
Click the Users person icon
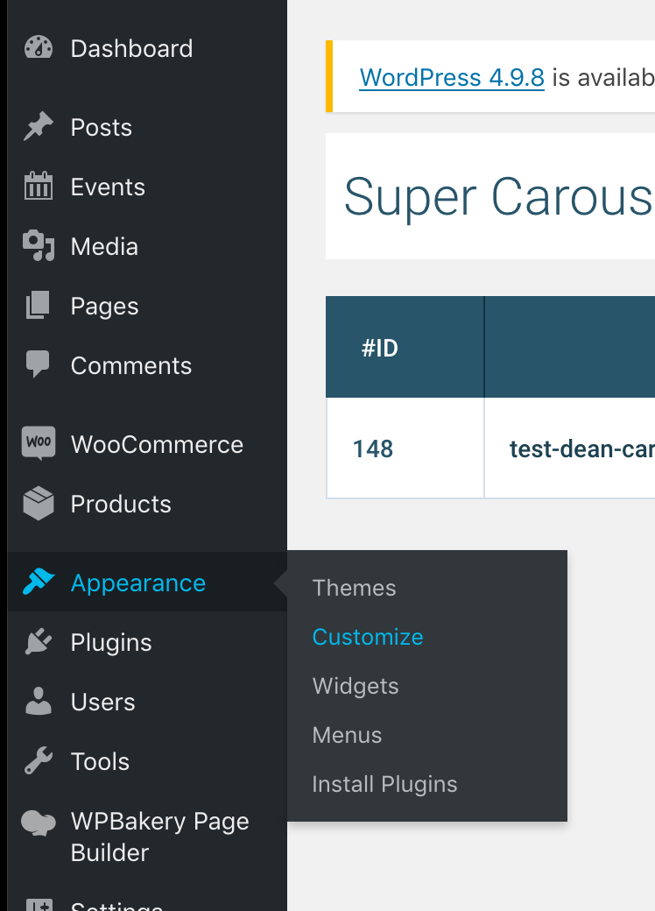click(x=39, y=702)
